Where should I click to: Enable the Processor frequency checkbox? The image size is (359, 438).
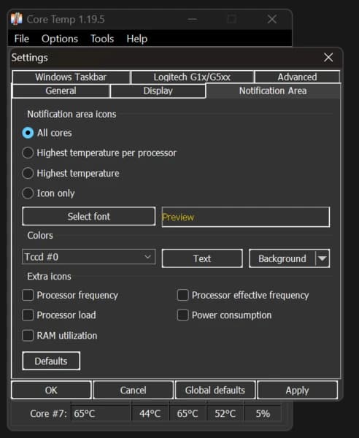point(28,295)
